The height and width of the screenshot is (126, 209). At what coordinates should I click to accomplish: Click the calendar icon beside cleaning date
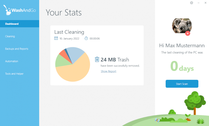(x=56, y=38)
